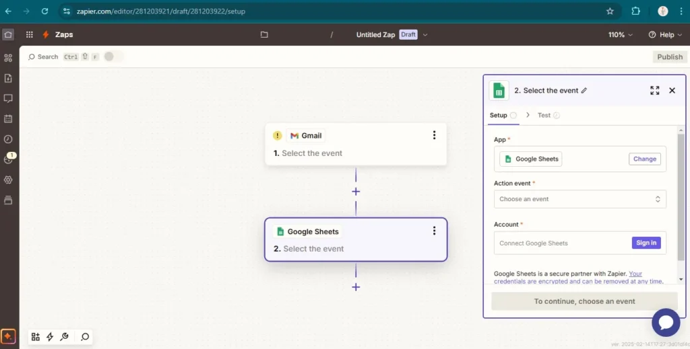Open the Choose an event dropdown
The height and width of the screenshot is (349, 690).
pyautogui.click(x=580, y=199)
